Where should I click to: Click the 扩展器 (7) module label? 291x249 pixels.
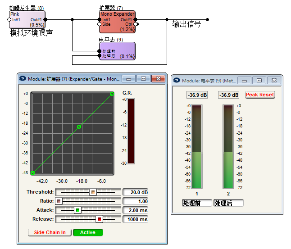coord(111,8)
